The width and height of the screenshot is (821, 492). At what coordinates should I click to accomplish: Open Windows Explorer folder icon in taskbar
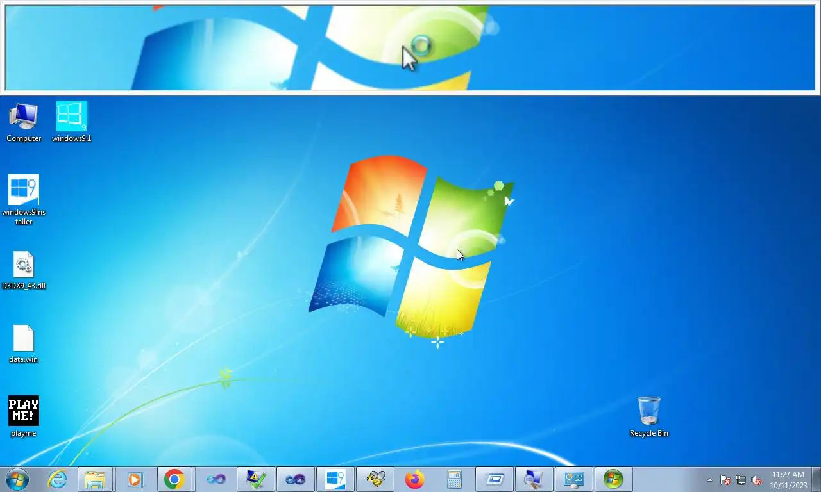pos(96,479)
